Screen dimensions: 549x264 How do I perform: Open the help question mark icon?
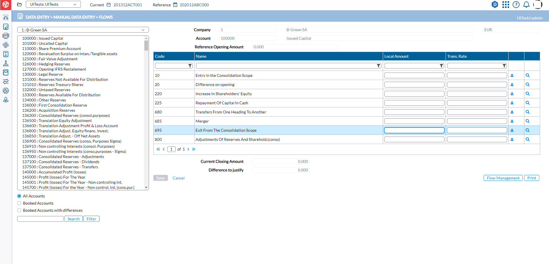[516, 5]
